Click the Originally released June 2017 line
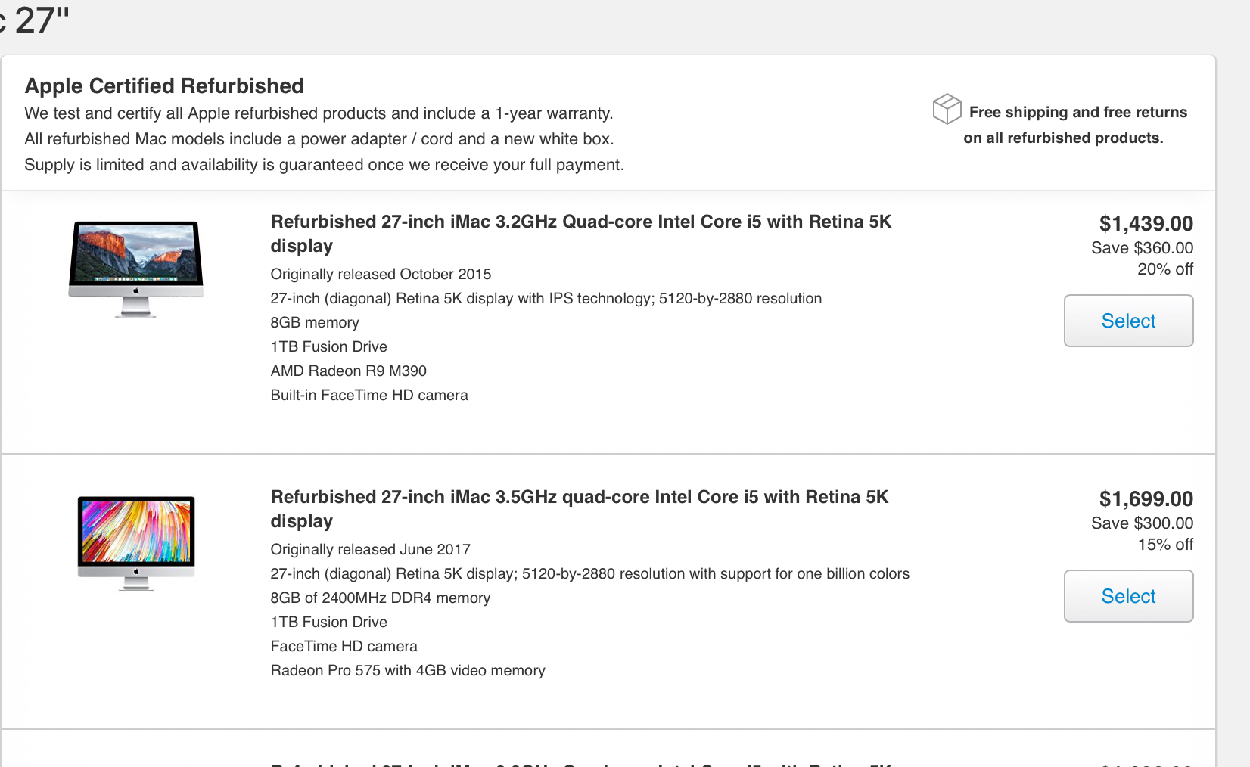The height and width of the screenshot is (767, 1250). point(370,549)
